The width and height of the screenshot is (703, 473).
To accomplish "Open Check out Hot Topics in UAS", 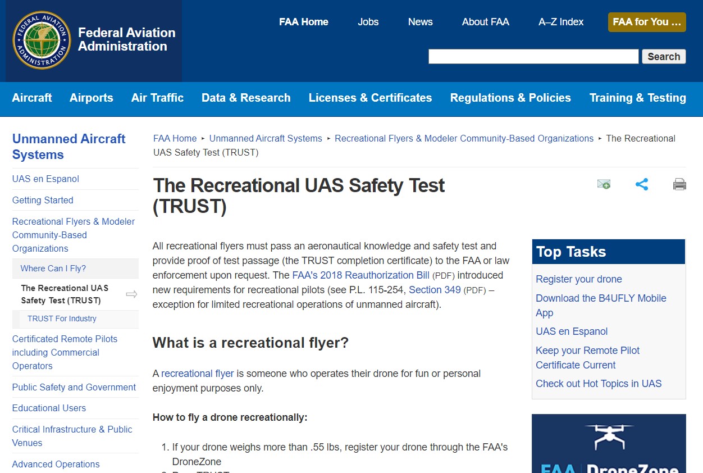I will (x=599, y=384).
